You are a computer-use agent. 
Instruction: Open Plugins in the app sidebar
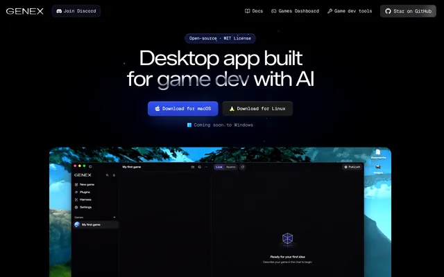coord(83,193)
